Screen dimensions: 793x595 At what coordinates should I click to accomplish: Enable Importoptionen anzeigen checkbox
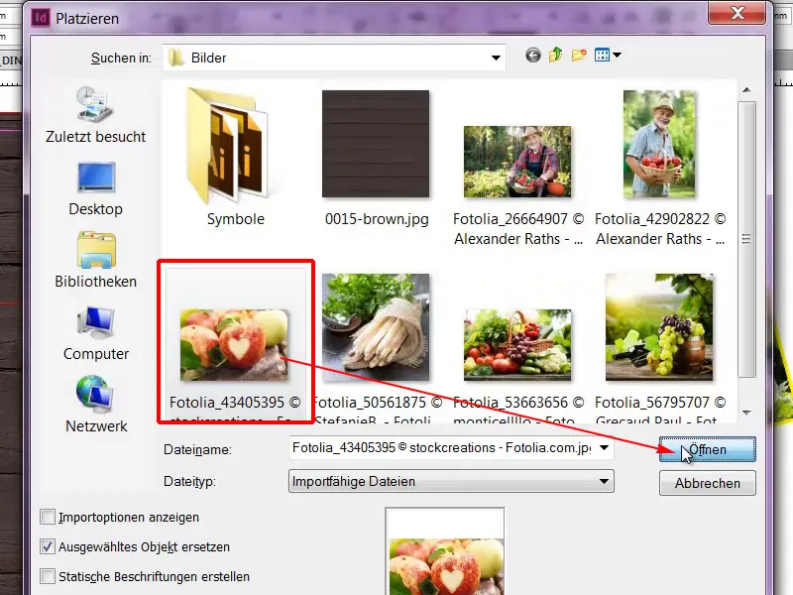(48, 517)
